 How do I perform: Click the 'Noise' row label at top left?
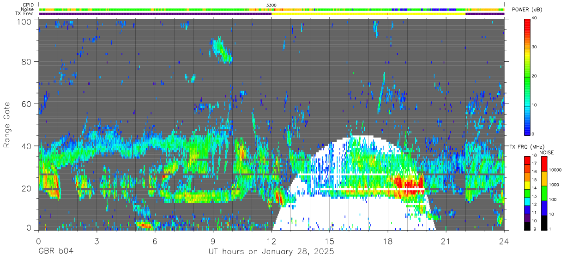click(28, 10)
